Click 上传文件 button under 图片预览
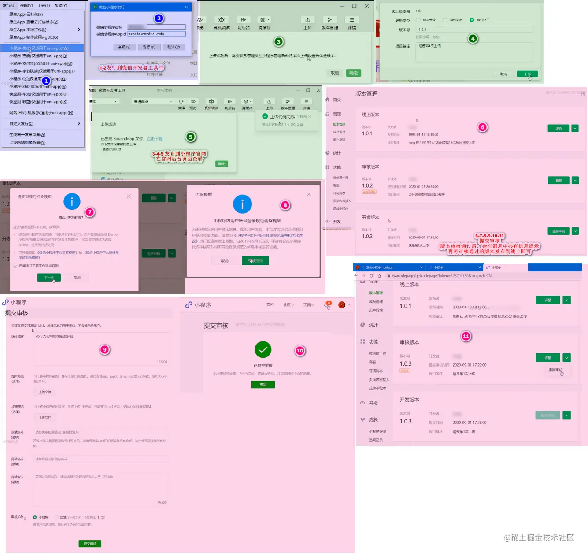 pos(45,392)
